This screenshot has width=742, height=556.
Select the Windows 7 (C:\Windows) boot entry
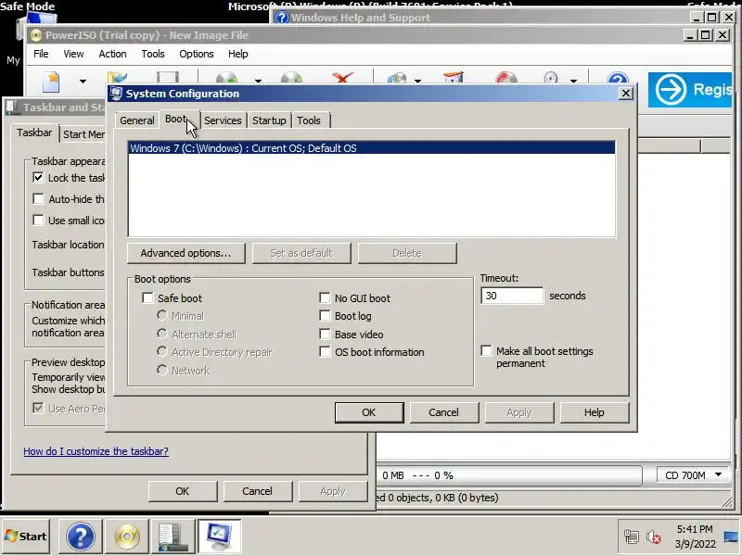[x=372, y=148]
